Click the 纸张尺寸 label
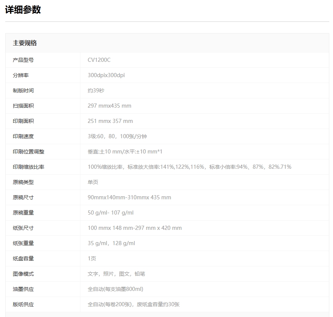 click(x=23, y=228)
